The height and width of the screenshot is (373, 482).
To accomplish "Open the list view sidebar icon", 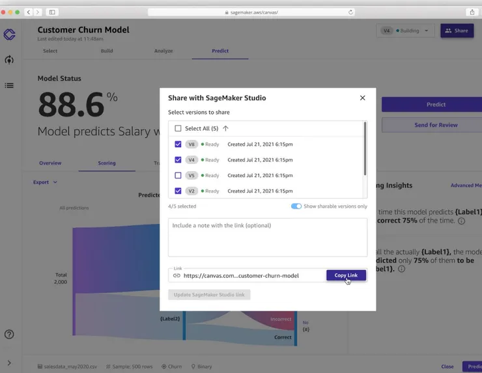I will tap(9, 85).
